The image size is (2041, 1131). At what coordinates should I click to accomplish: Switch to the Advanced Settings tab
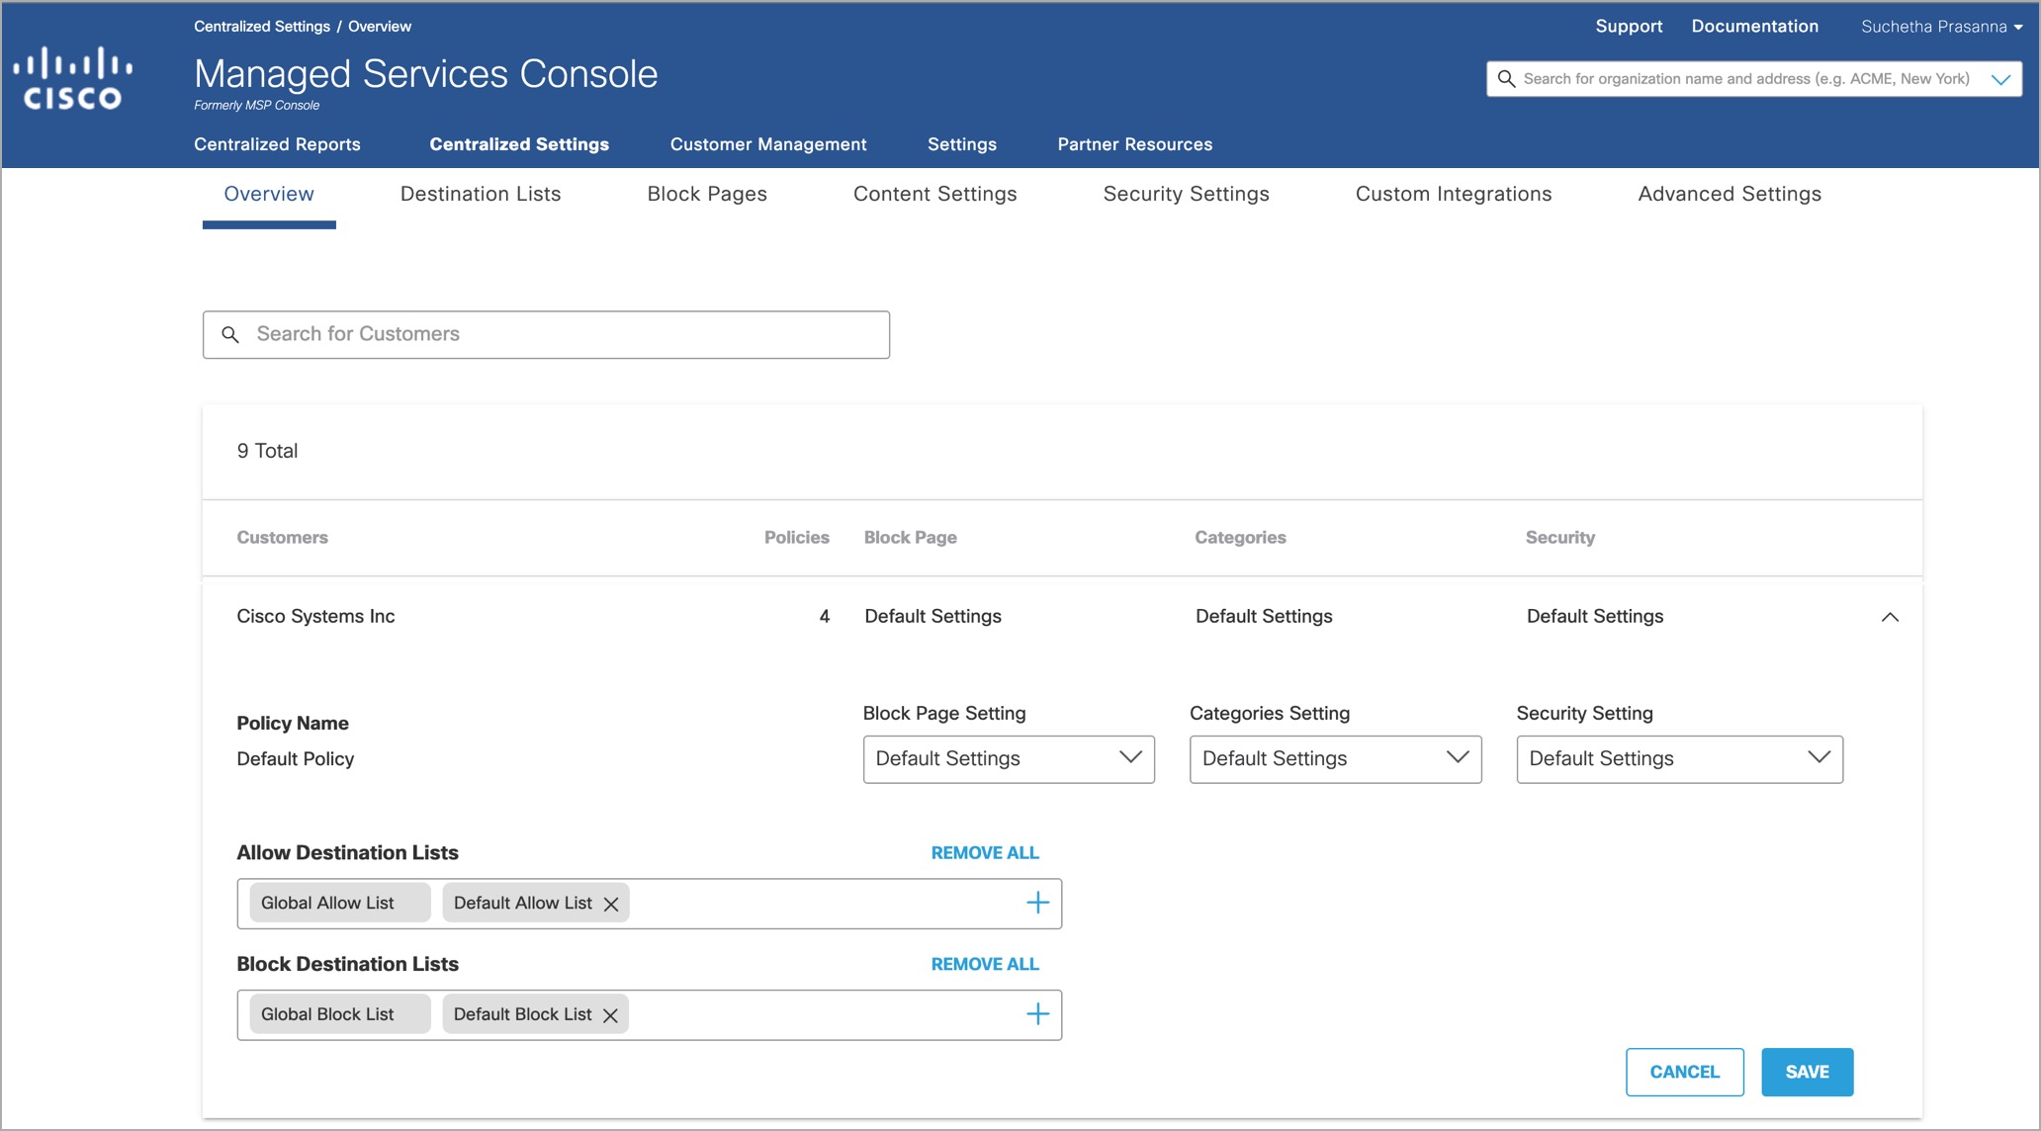tap(1730, 194)
